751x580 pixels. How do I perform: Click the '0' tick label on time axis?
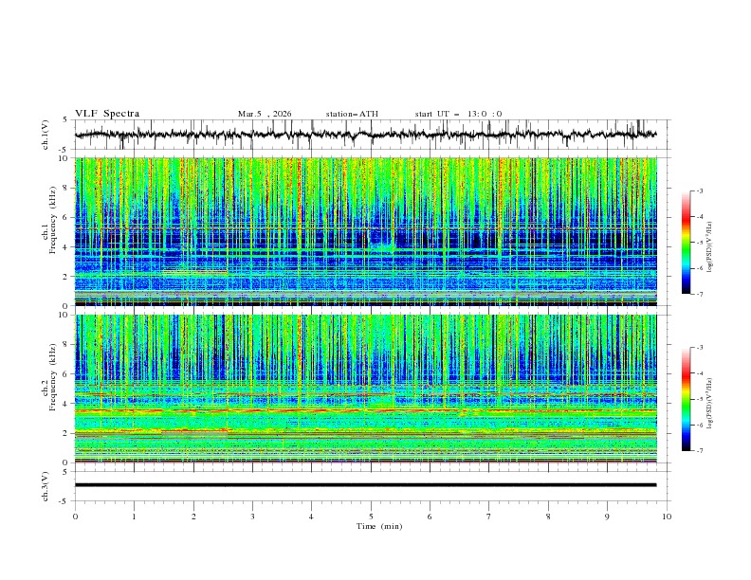click(75, 517)
